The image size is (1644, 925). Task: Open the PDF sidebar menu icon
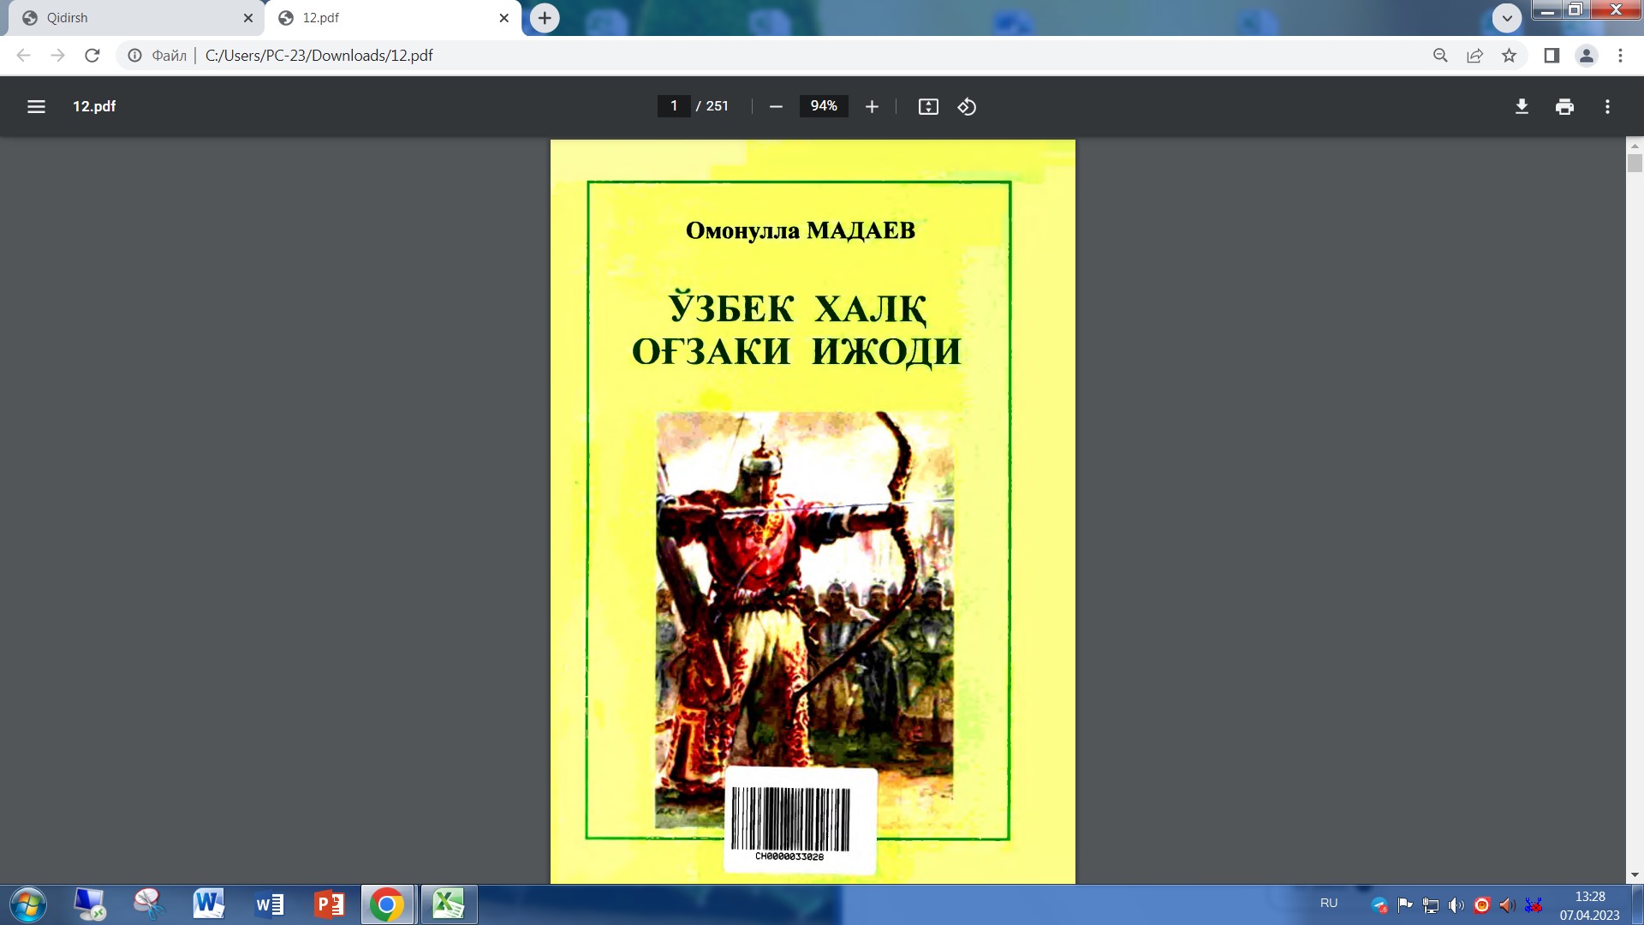coord(36,106)
